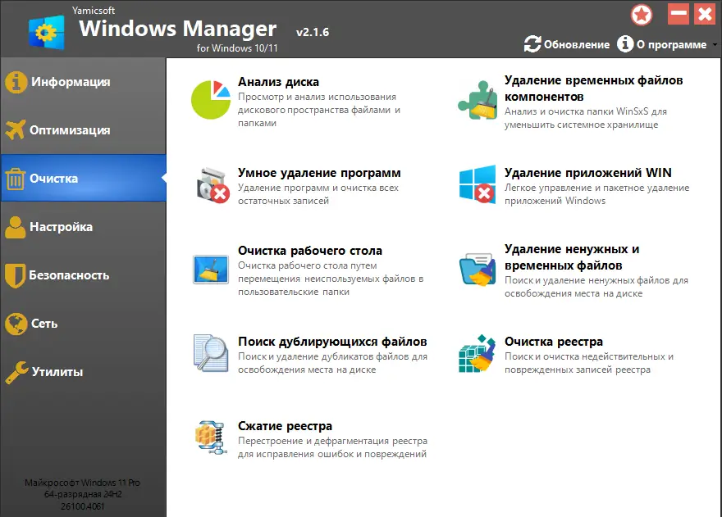This screenshot has height=517, width=722.
Task: Click the Desktop cleanup monitor icon
Action: pyautogui.click(x=210, y=269)
